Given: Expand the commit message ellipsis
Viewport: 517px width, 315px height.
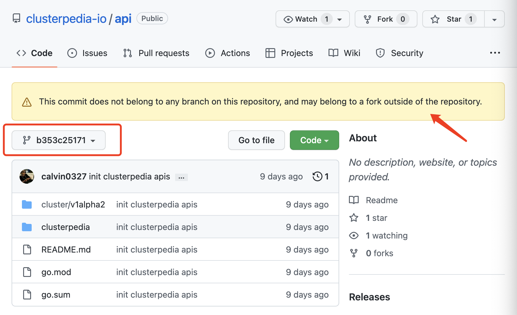Looking at the screenshot, I should click(x=181, y=177).
